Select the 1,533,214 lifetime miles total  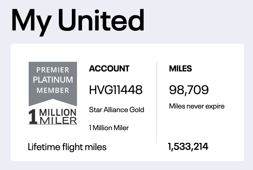188,147
